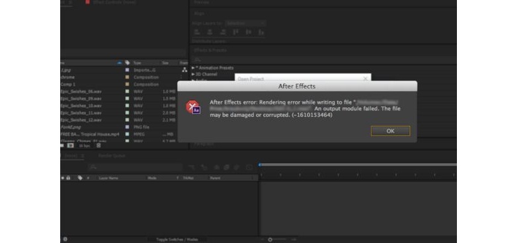
Task: Select the Tropical House.mp4 footage item
Action: click(x=90, y=134)
